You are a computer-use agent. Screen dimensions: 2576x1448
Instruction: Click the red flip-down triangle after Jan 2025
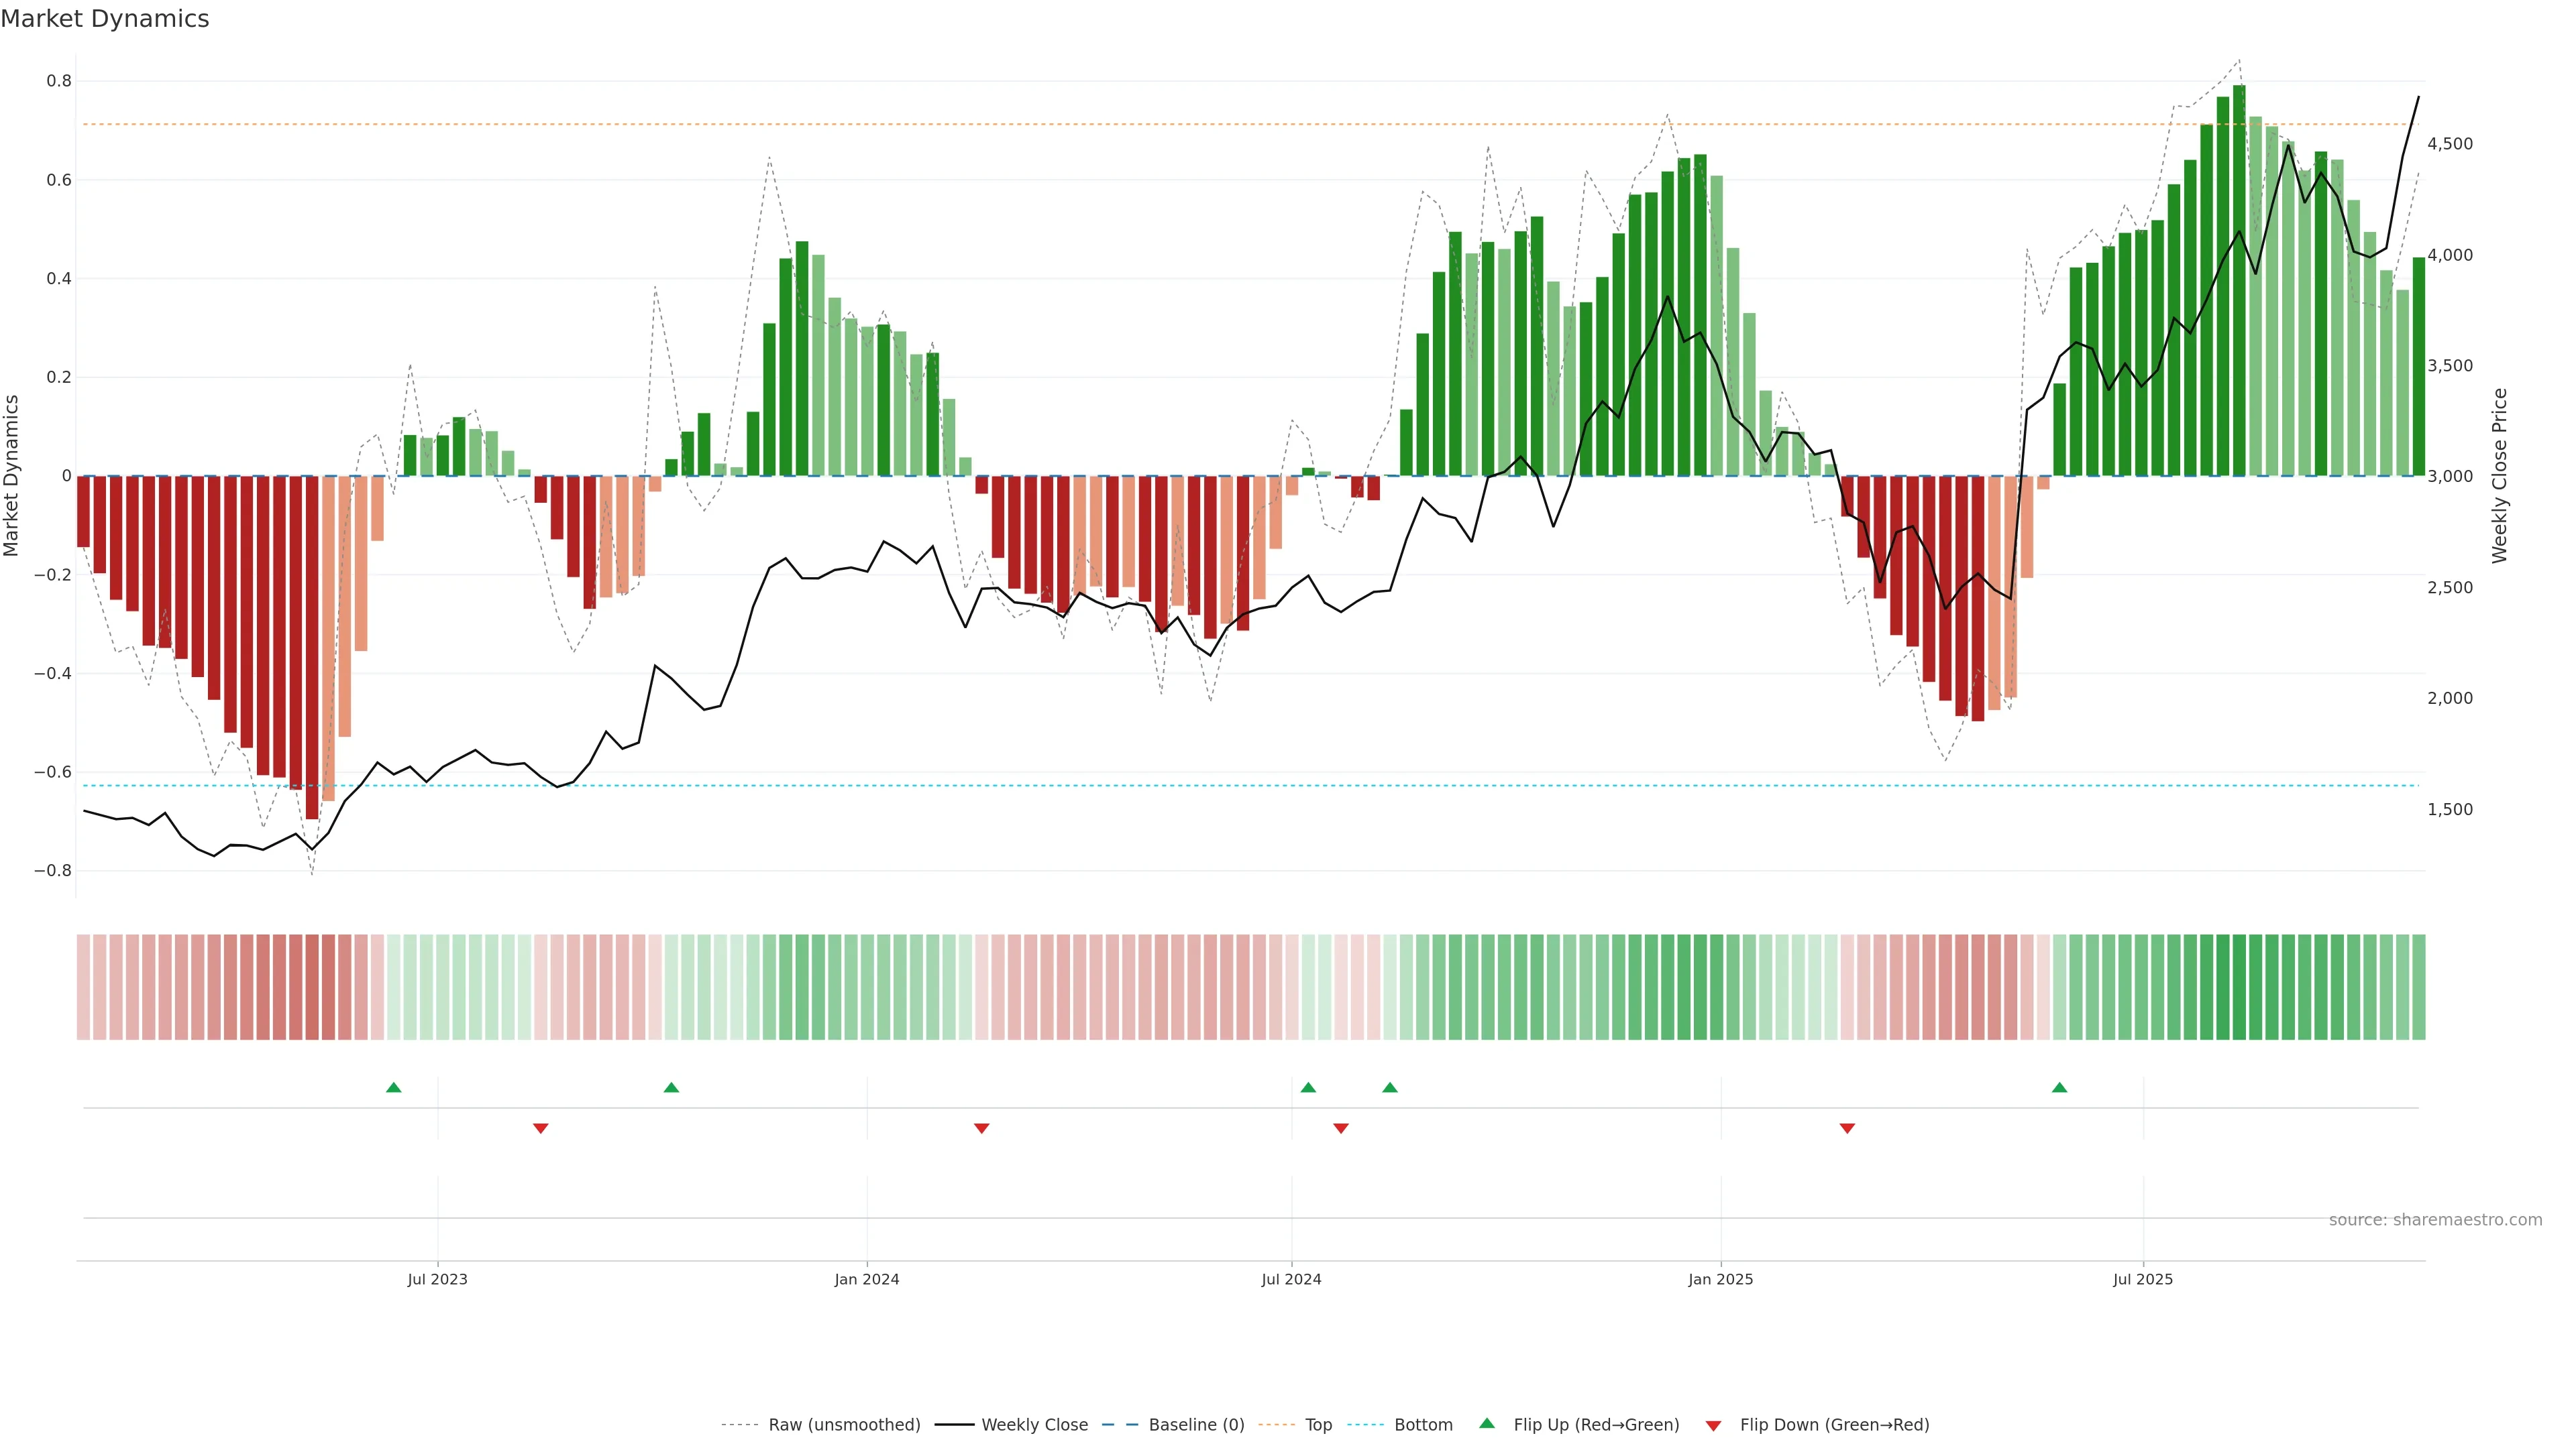point(1847,1128)
